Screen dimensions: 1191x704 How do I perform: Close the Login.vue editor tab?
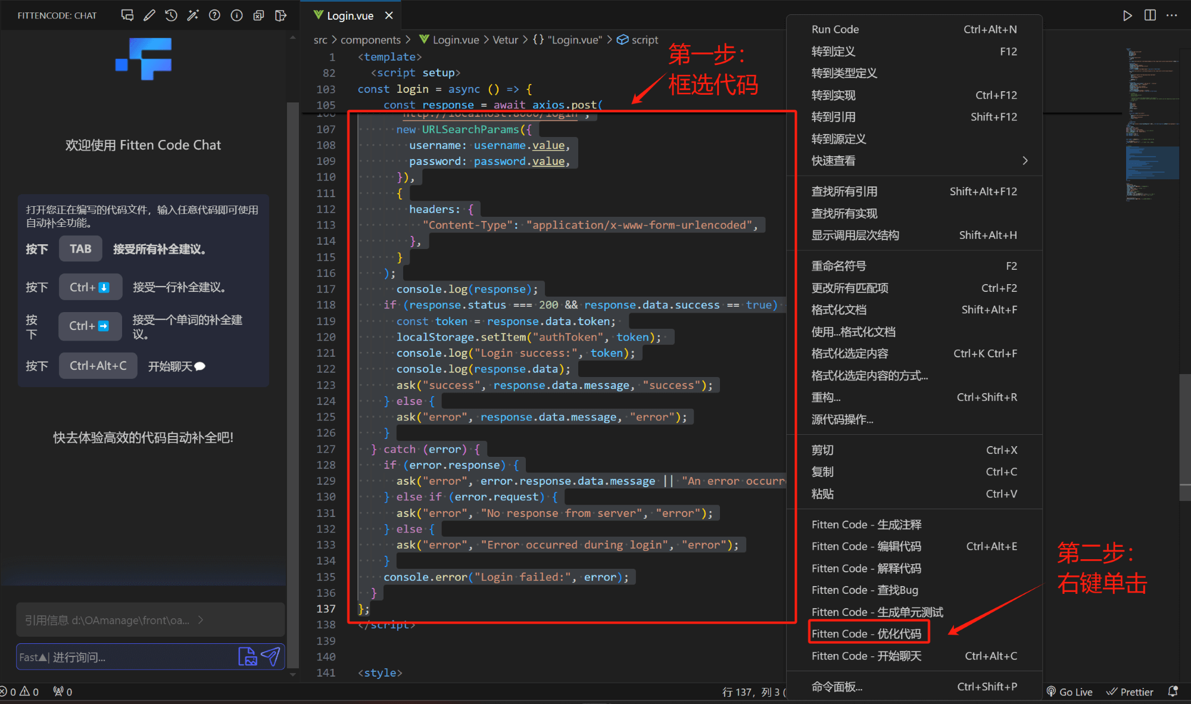(x=389, y=15)
